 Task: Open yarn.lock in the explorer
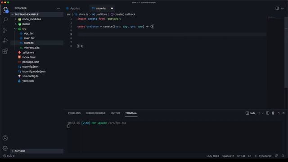[37, 81]
